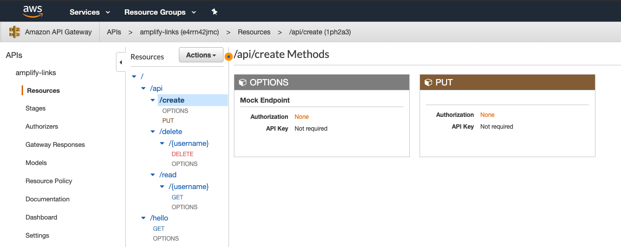Open Stages in the left sidebar
Image resolution: width=621 pixels, height=247 pixels.
click(35, 108)
